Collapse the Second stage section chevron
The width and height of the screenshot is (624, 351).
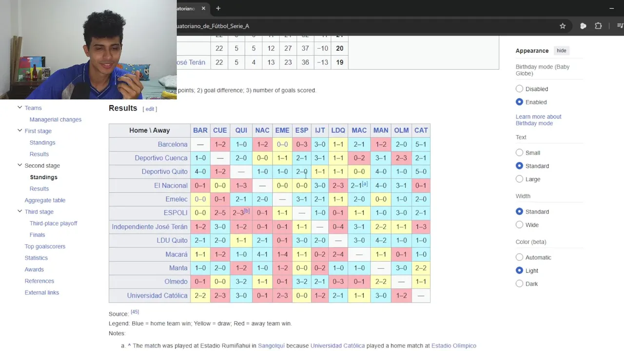(x=19, y=165)
